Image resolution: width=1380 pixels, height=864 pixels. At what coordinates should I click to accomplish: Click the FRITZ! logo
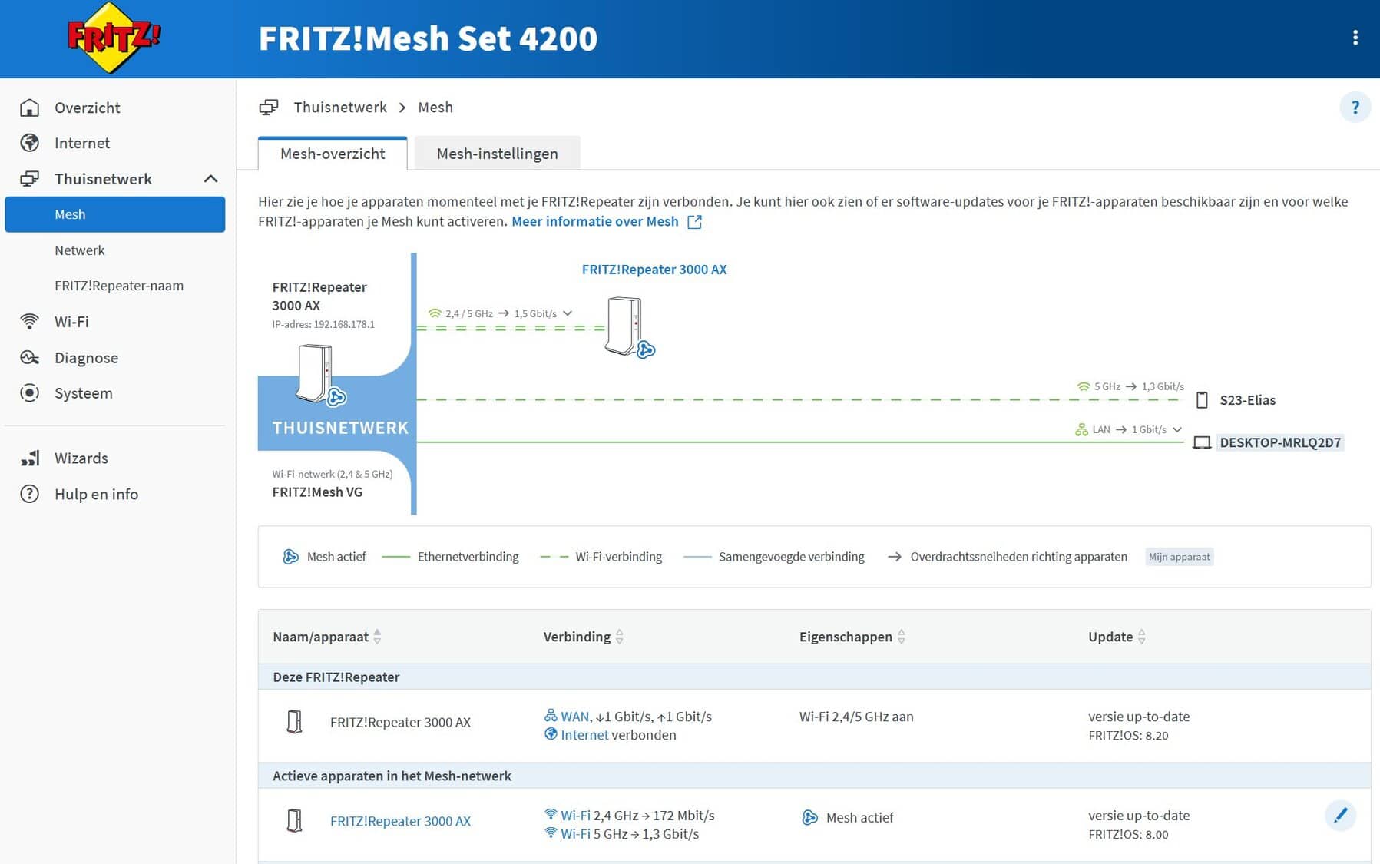(x=114, y=38)
